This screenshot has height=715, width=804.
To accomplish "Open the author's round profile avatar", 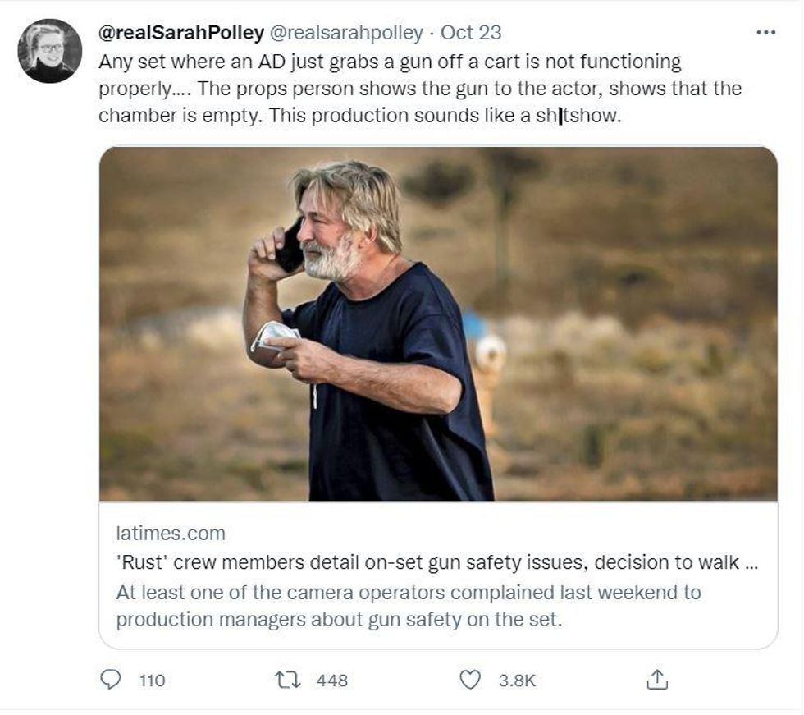I will point(50,51).
